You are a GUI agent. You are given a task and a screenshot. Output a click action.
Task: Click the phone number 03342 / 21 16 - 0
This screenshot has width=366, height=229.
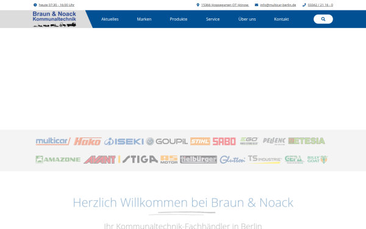320,5
